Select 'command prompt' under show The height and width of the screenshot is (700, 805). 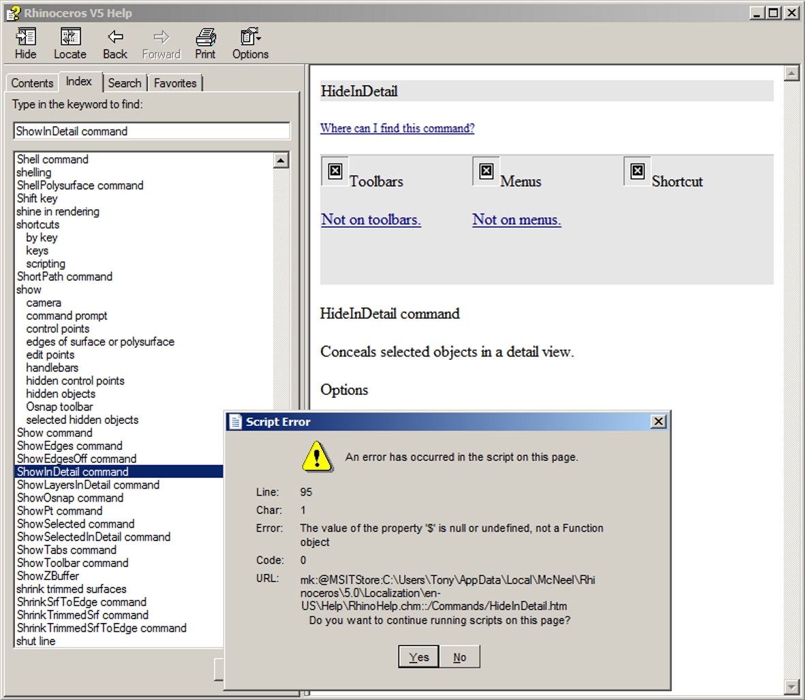point(67,316)
